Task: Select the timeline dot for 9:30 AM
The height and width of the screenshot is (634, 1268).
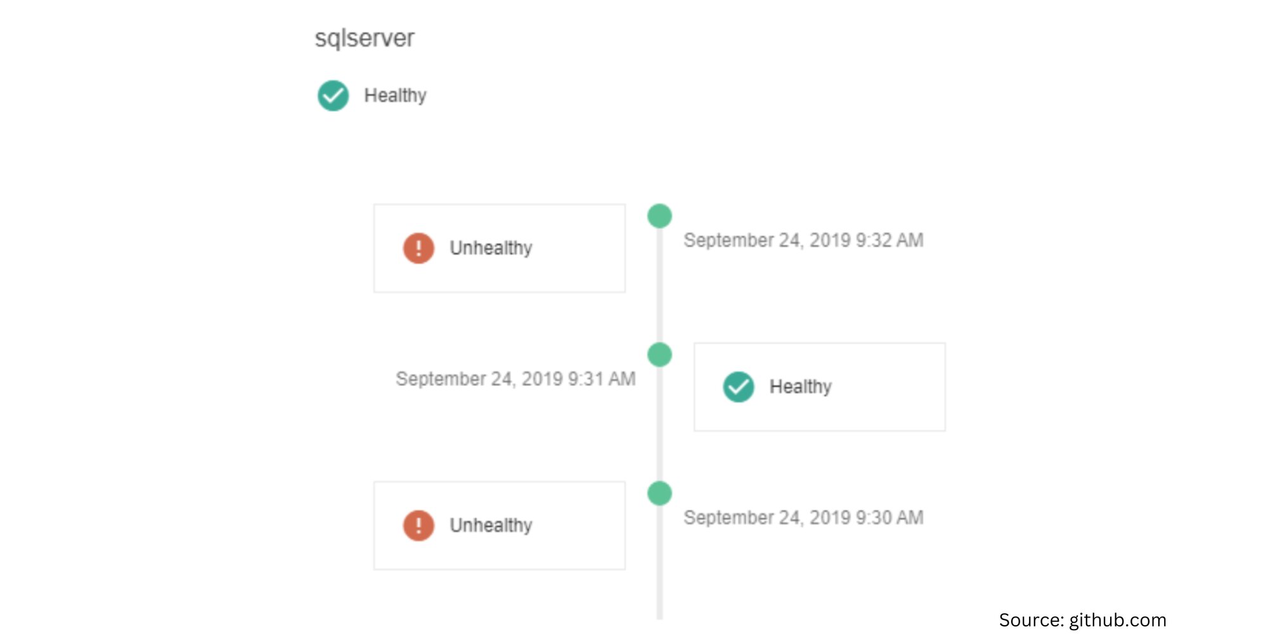Action: tap(659, 493)
